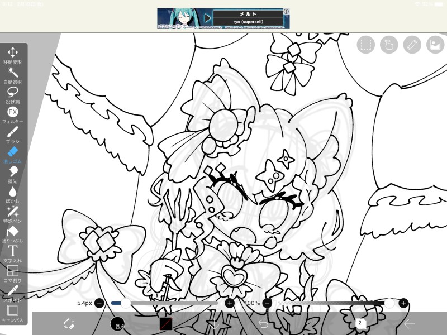Tap the 100% opacity value
The height and width of the screenshot is (335, 447).
pyautogui.click(x=252, y=303)
